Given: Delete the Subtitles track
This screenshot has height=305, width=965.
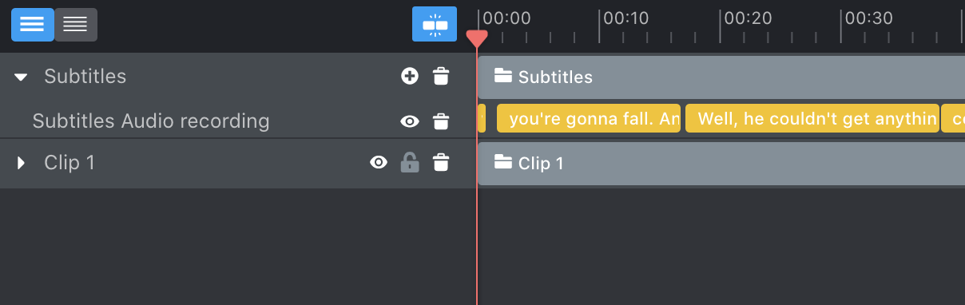Looking at the screenshot, I should [440, 77].
